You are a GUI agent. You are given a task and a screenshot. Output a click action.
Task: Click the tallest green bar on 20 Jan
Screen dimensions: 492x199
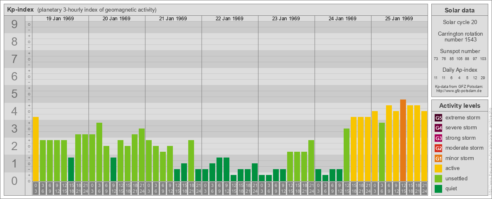tap(99, 152)
